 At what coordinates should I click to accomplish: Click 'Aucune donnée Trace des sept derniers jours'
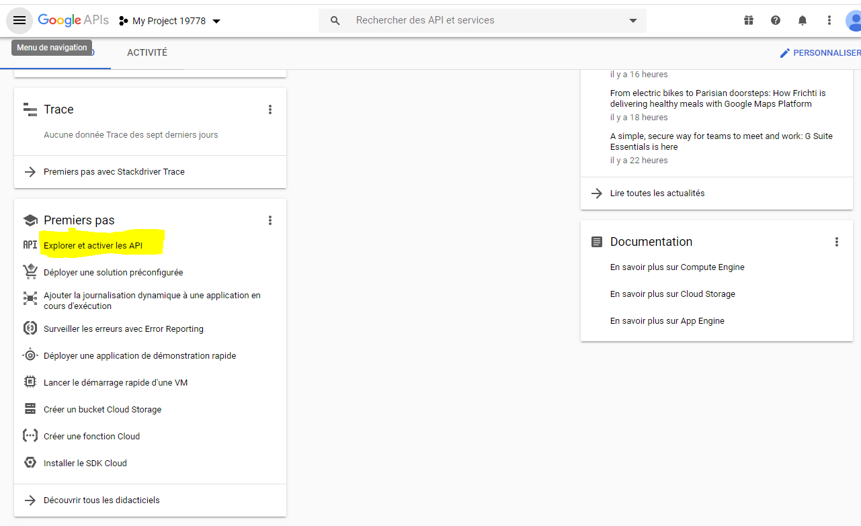click(130, 135)
